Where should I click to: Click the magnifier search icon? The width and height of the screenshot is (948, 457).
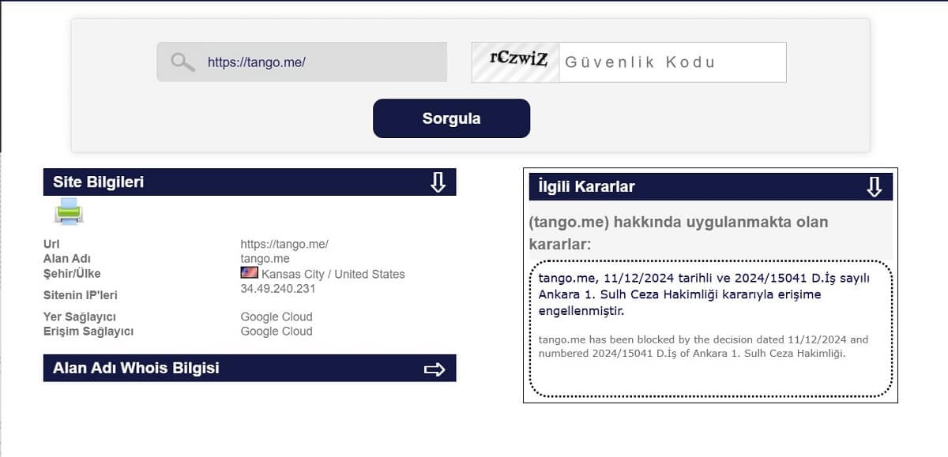[183, 62]
